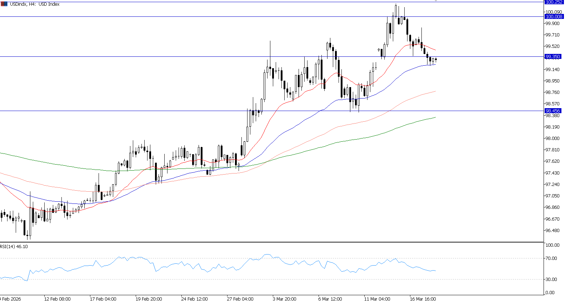This screenshot has width=565, height=302.
Task: Click the 100.252 price level tag
Action: 554,2
